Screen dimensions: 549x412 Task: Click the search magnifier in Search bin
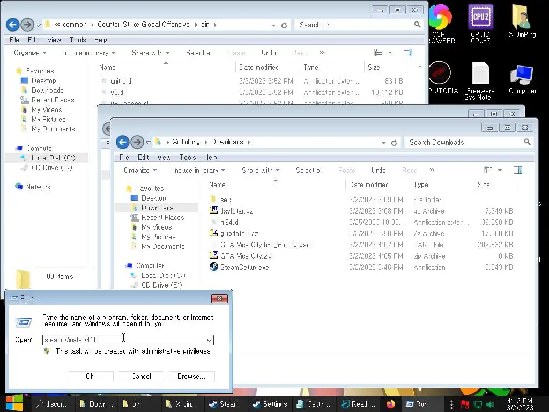click(417, 25)
